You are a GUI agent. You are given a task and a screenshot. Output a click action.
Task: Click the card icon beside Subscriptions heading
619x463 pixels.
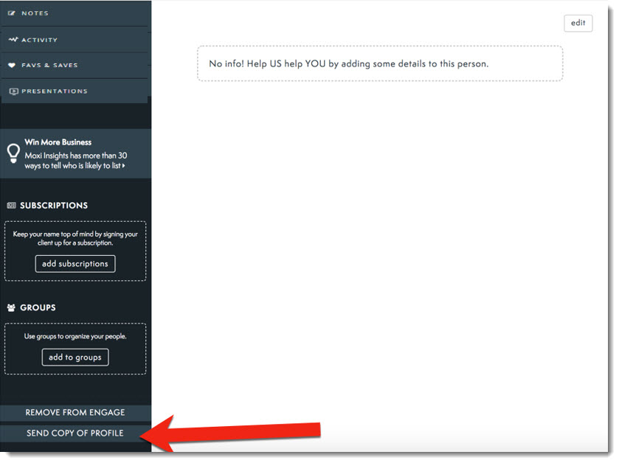tap(12, 206)
